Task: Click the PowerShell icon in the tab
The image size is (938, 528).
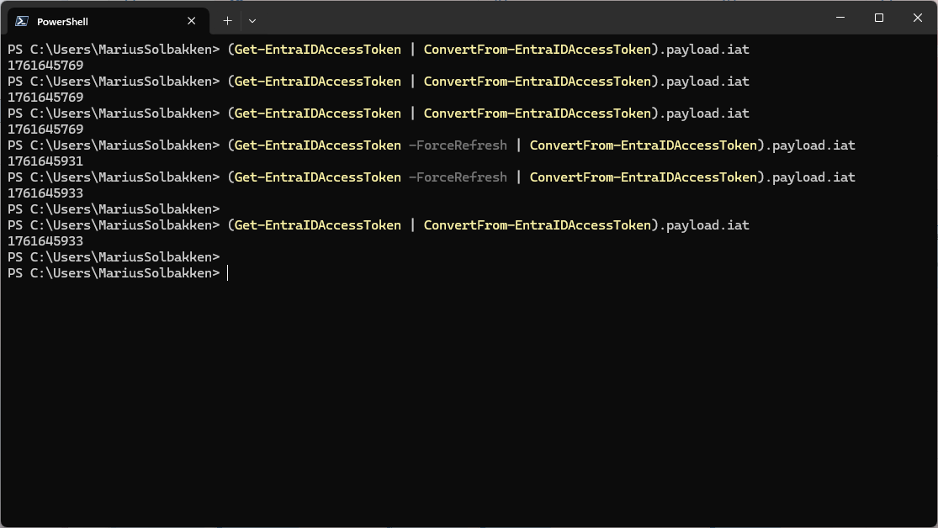Action: coord(22,21)
